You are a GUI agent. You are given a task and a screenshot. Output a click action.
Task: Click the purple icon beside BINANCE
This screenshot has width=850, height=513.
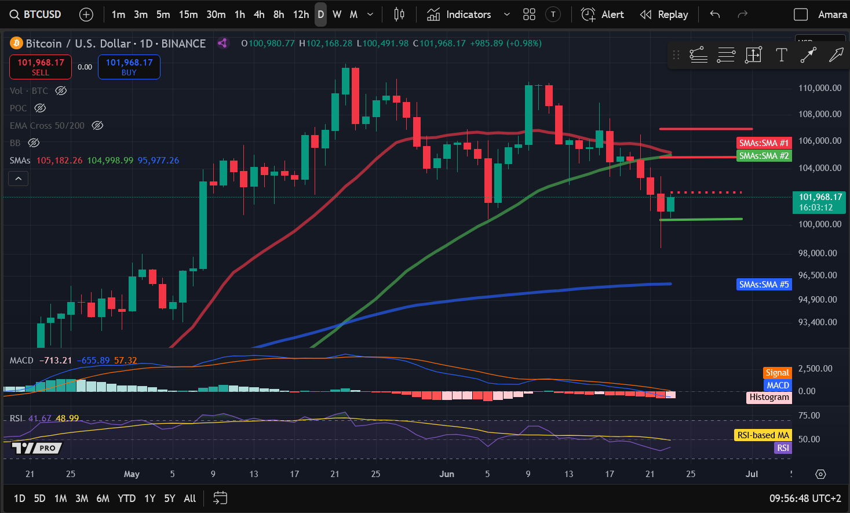[222, 43]
